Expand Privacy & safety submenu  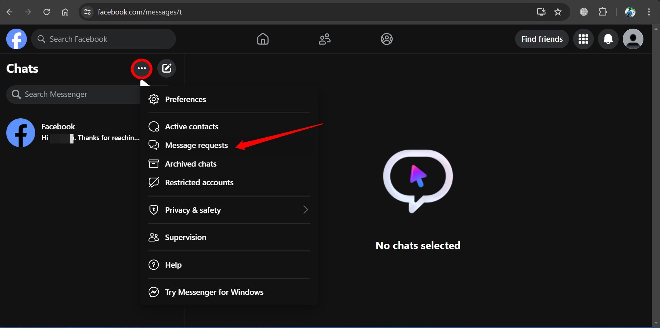click(229, 210)
